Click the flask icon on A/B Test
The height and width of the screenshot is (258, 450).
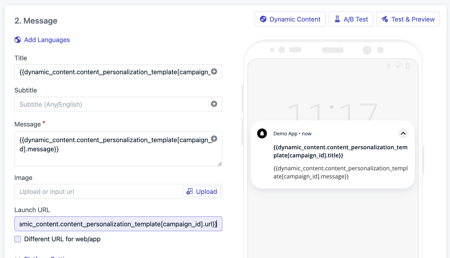[337, 19]
